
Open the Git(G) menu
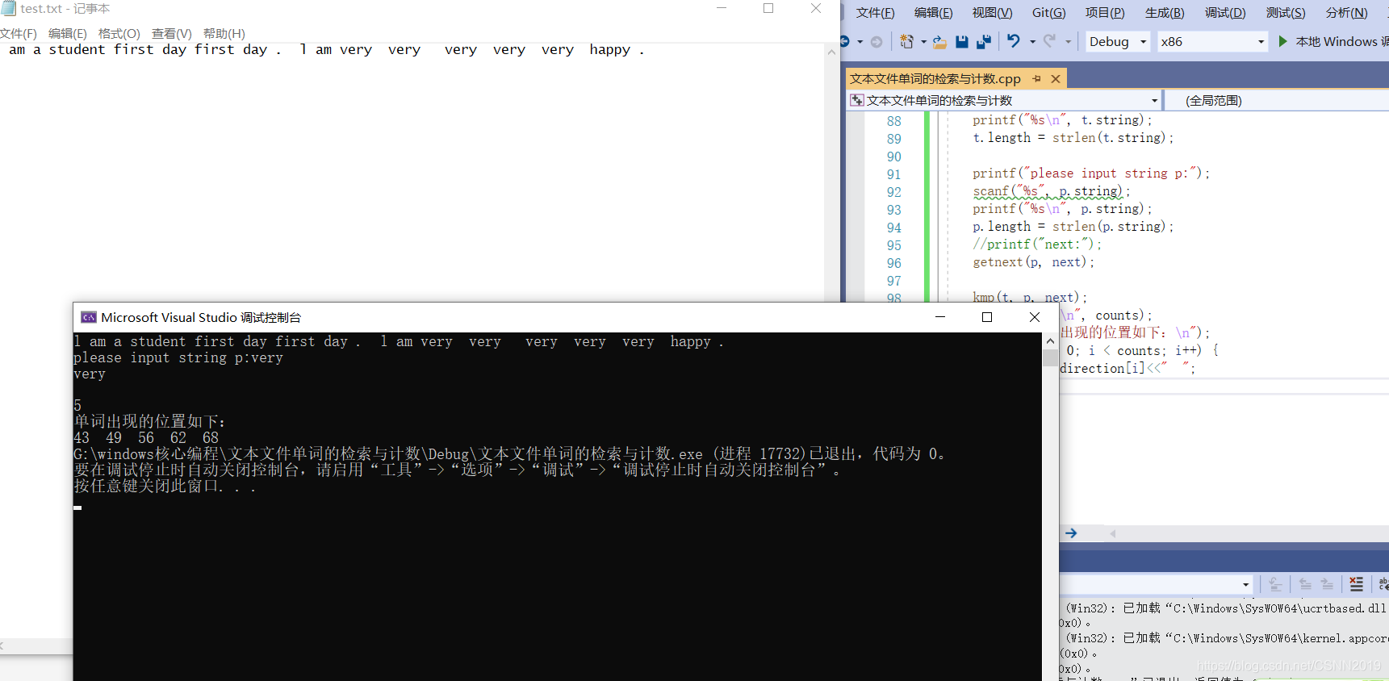1048,12
